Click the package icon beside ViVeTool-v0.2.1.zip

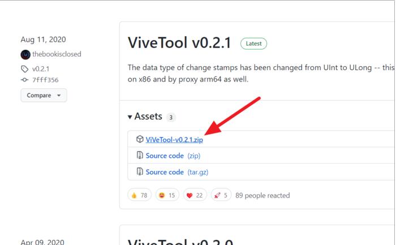point(140,139)
